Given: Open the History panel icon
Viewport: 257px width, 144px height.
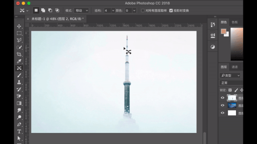Looking at the screenshot, I should (x=213, y=25).
